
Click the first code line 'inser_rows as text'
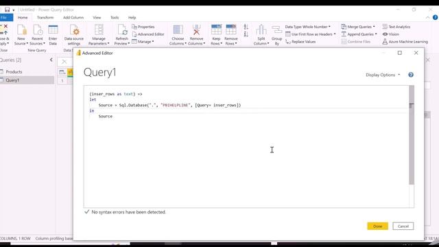116,94
